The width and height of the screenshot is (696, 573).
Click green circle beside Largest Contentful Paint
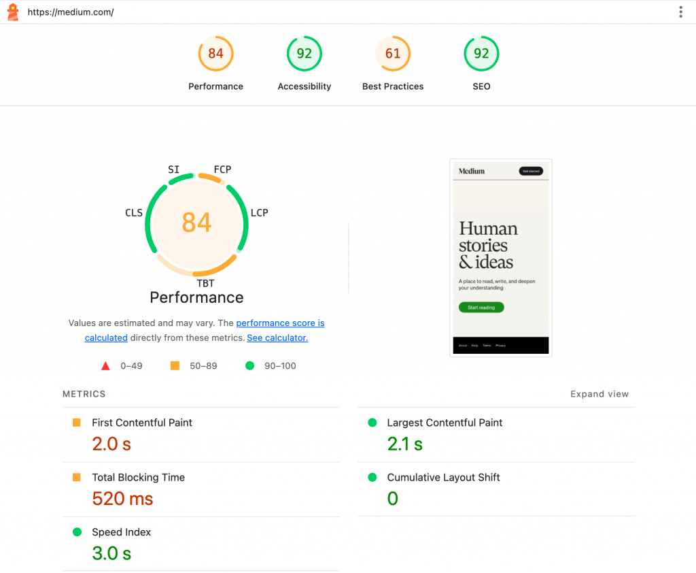point(372,423)
